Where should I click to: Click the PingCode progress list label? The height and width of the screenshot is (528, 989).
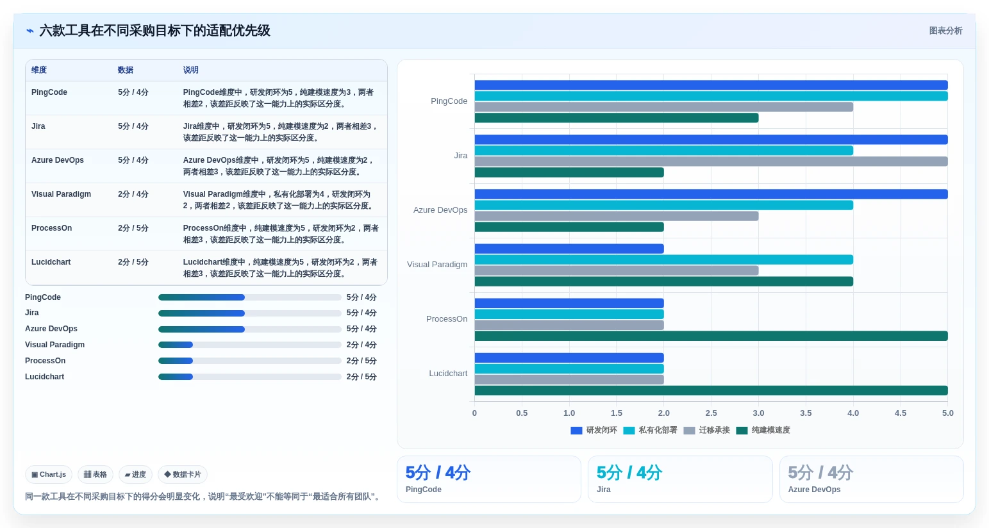click(x=43, y=297)
